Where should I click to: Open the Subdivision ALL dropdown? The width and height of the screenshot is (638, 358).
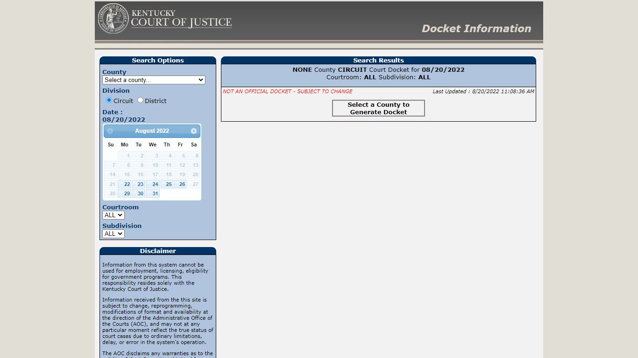coord(113,234)
